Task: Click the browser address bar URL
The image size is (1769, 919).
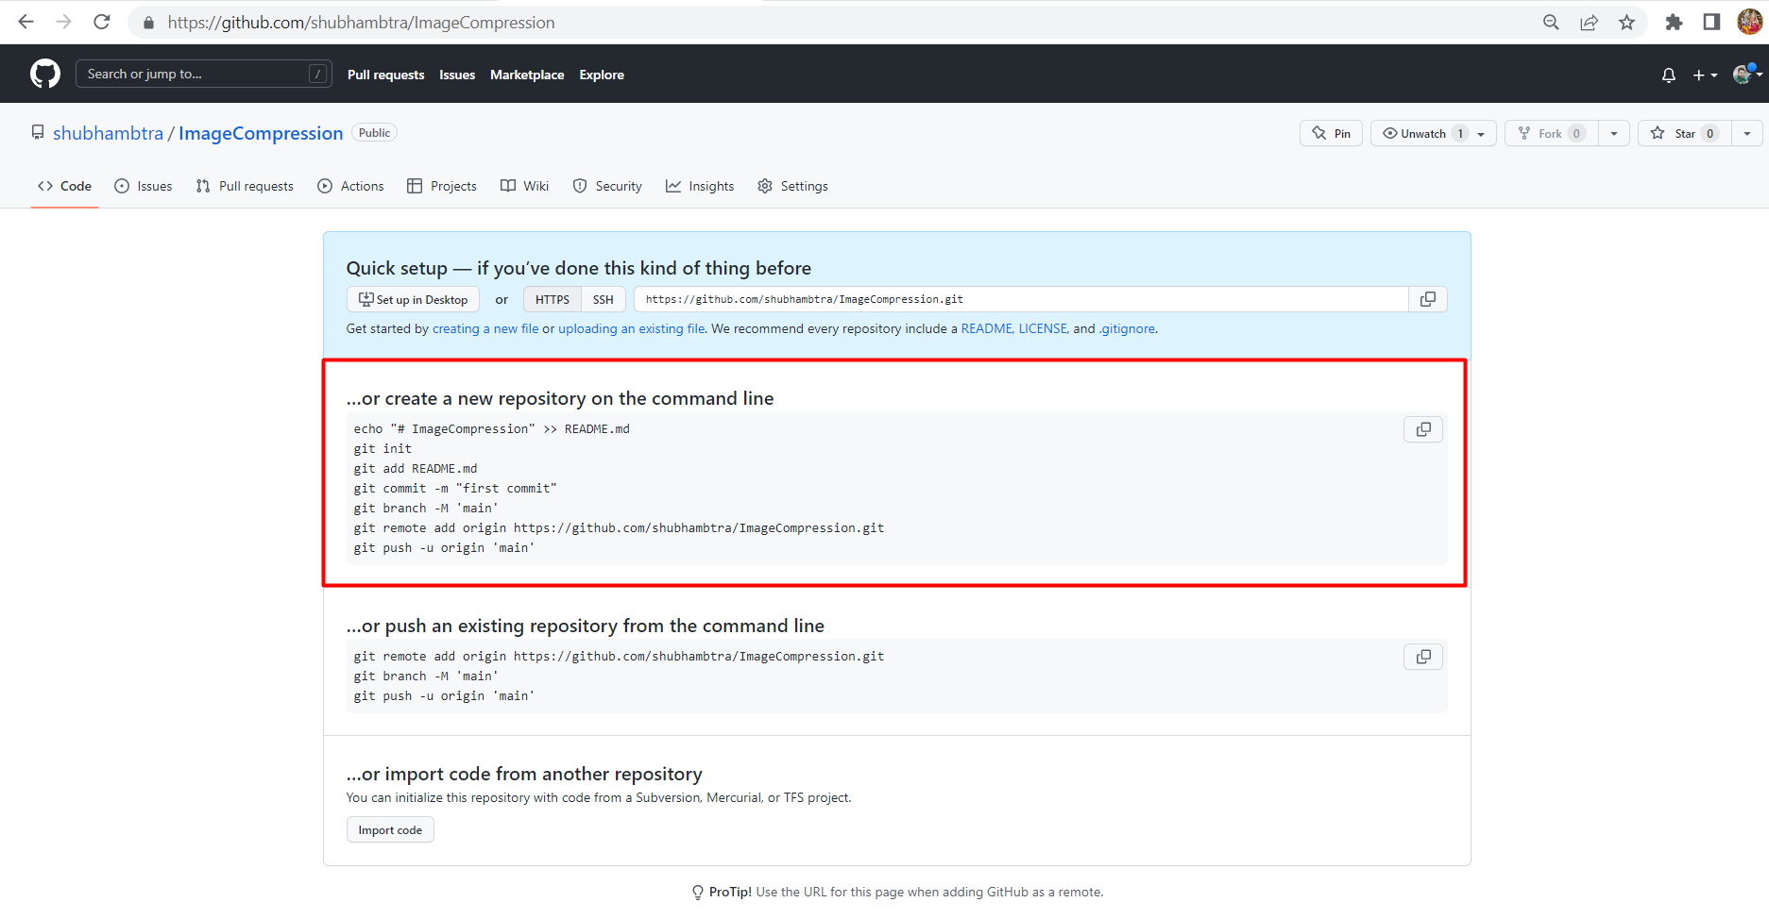Action: coord(361,23)
